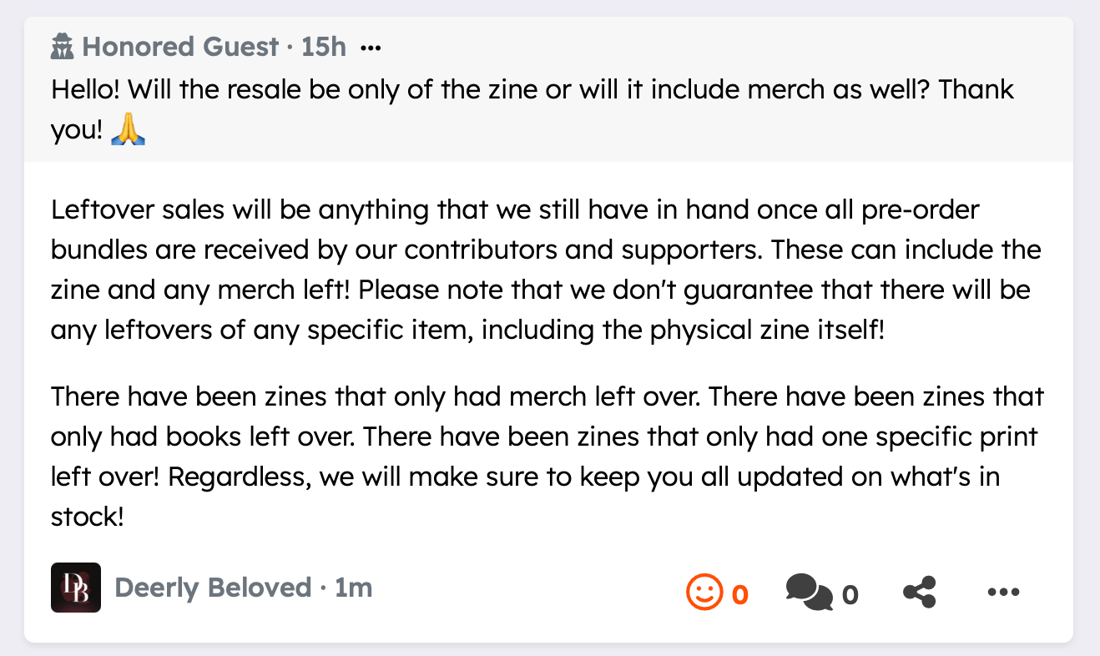Click the praying hands emoji

pos(128,130)
